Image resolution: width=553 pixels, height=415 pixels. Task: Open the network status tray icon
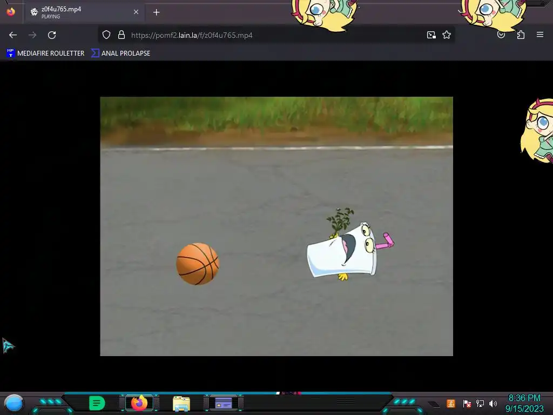tap(480, 403)
